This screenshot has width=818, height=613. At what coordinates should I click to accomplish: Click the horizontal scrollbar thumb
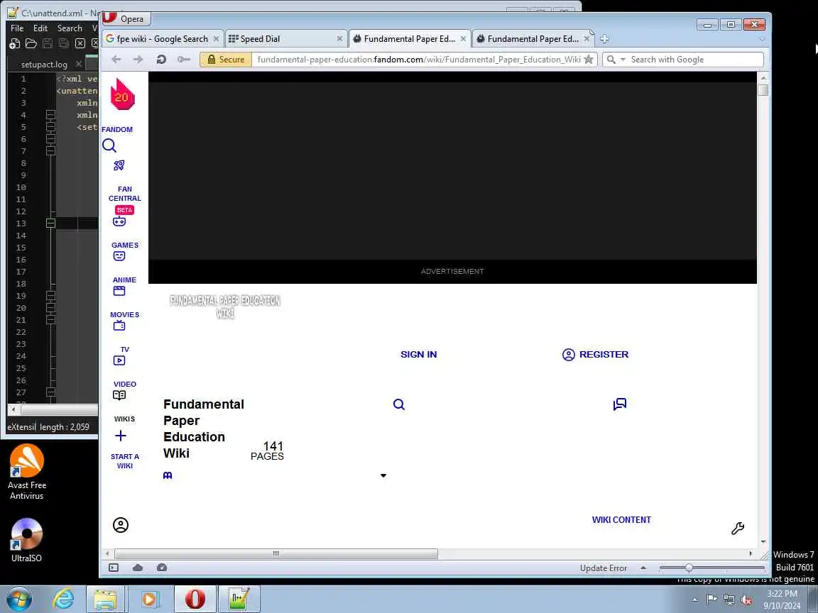[x=276, y=553]
